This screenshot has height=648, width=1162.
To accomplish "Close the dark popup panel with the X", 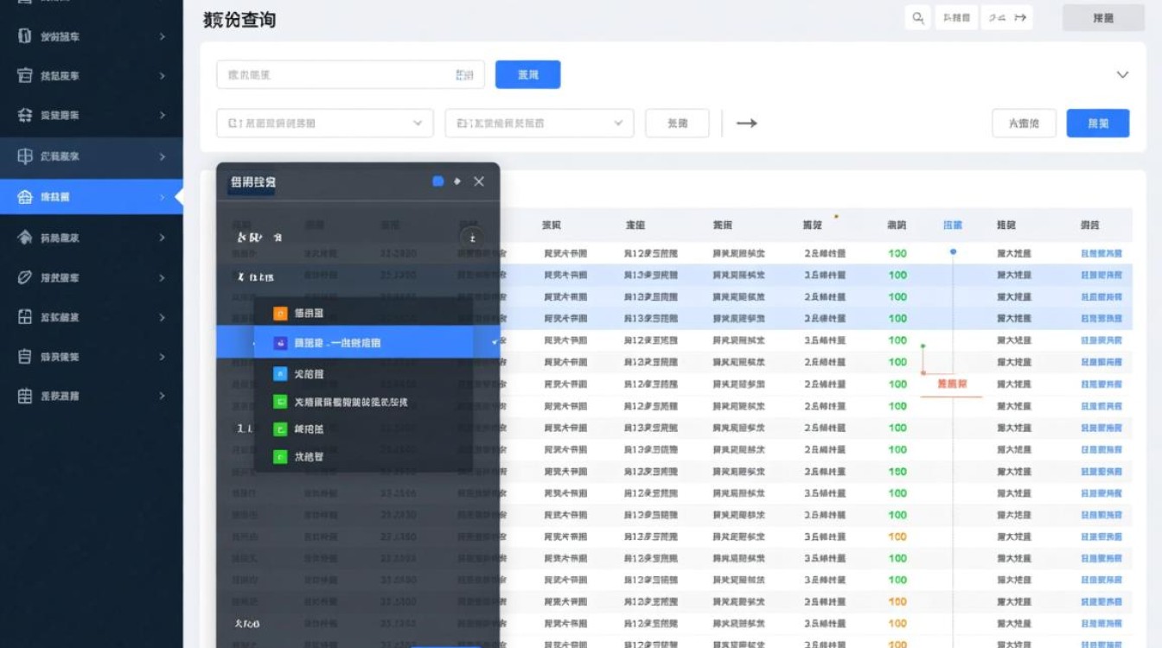I will pyautogui.click(x=479, y=181).
